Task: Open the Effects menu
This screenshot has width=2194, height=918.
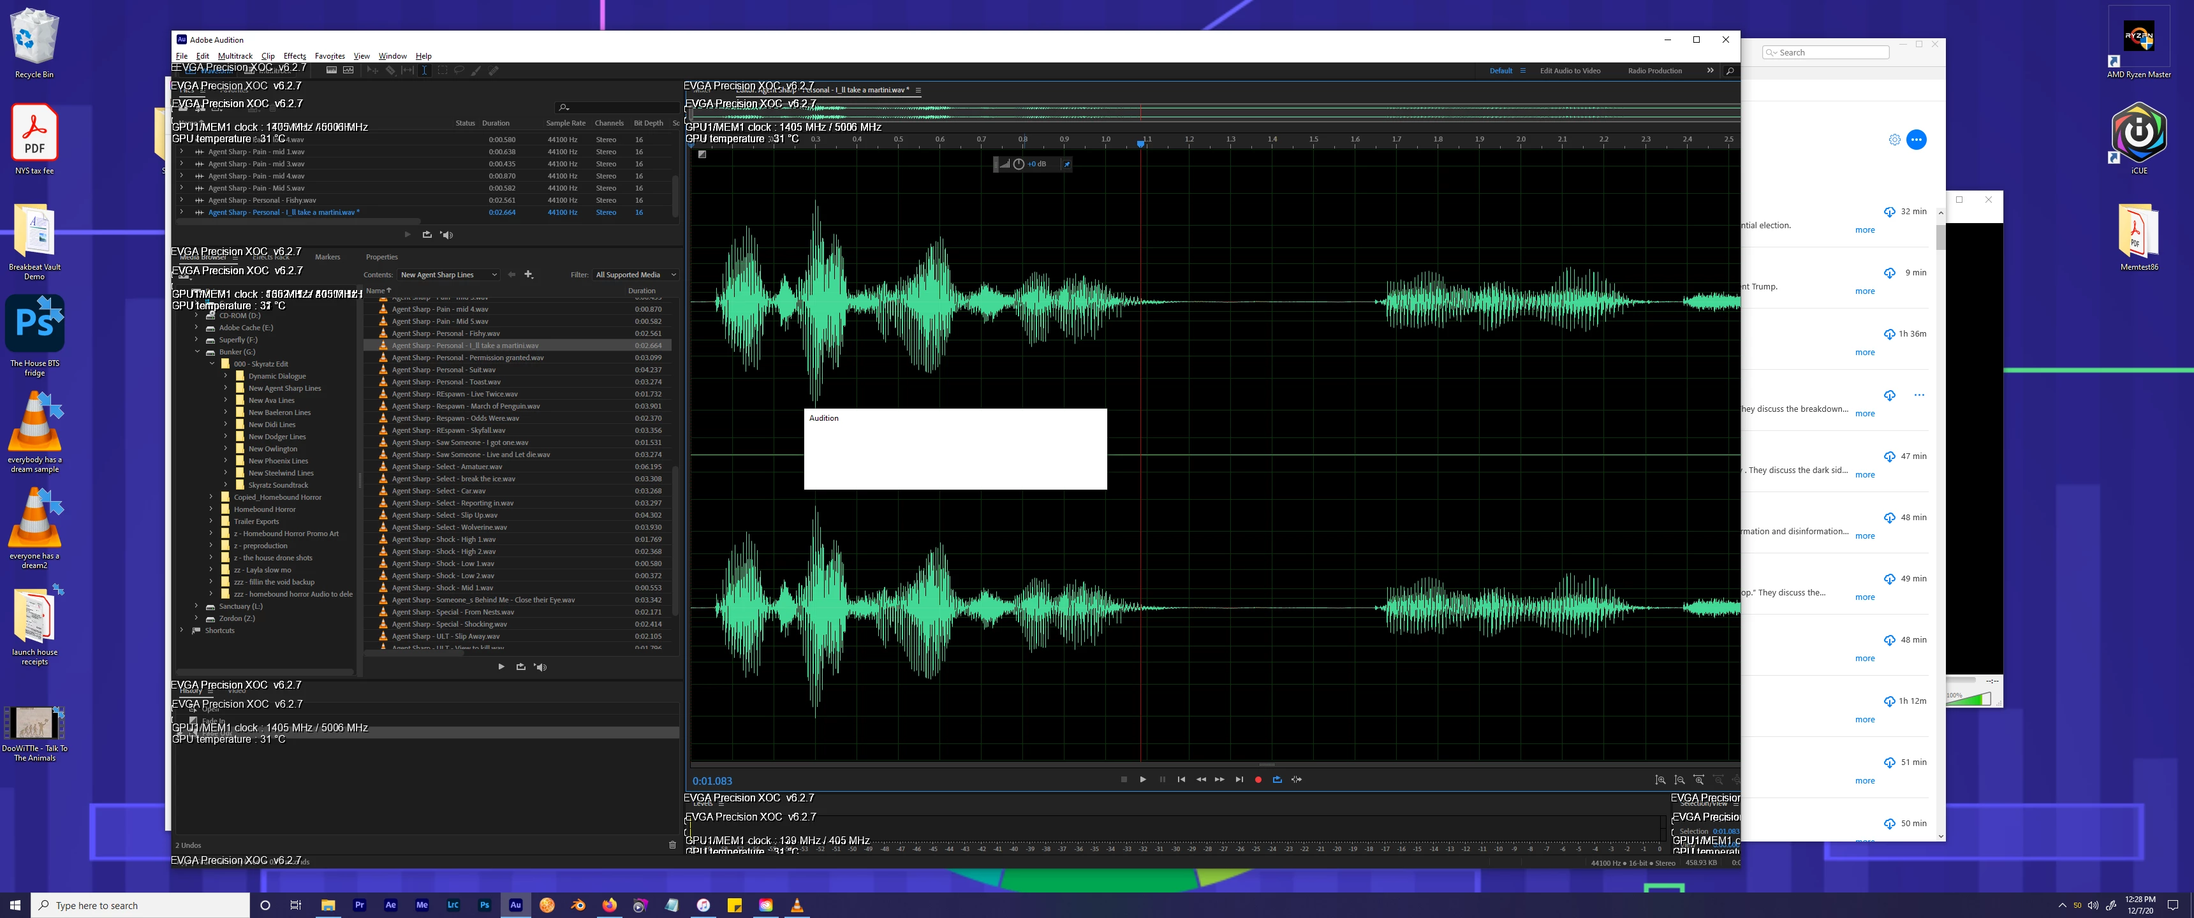Action: tap(294, 56)
